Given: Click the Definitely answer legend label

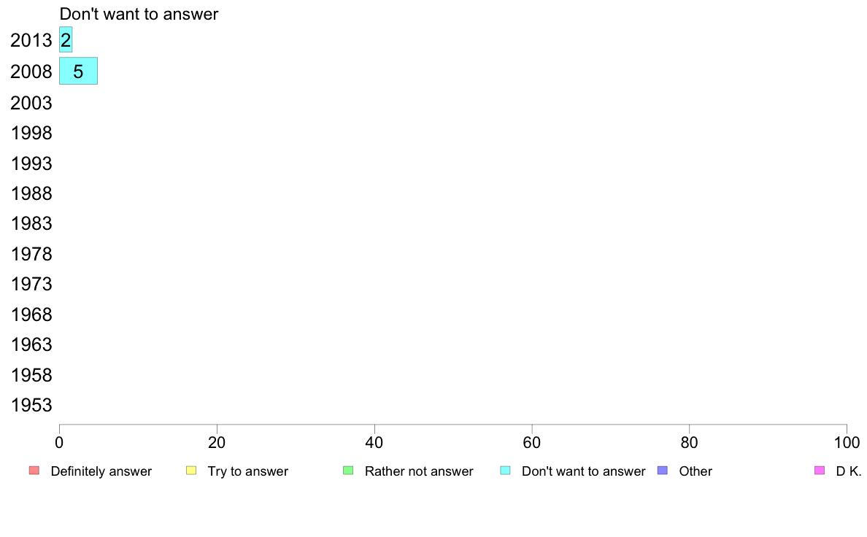Looking at the screenshot, I should coord(101,471).
